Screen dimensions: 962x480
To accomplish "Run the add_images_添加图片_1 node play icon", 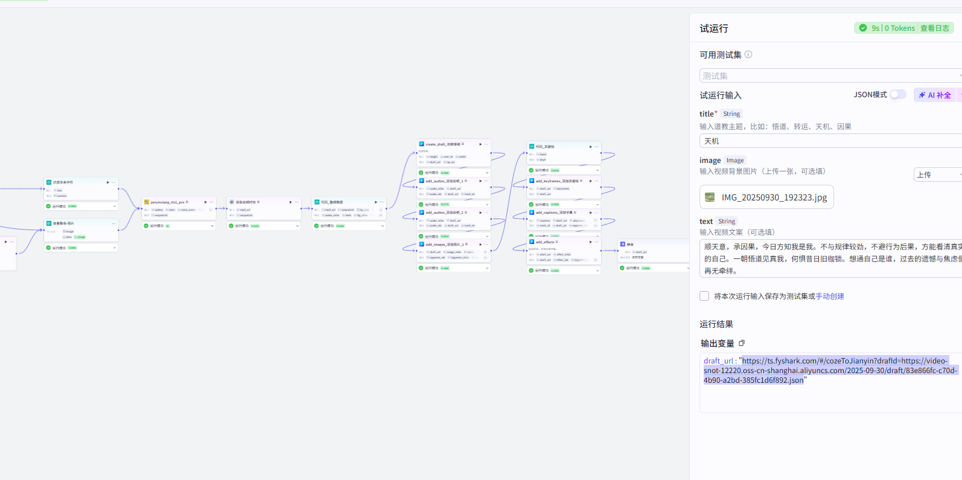I will tap(480, 245).
